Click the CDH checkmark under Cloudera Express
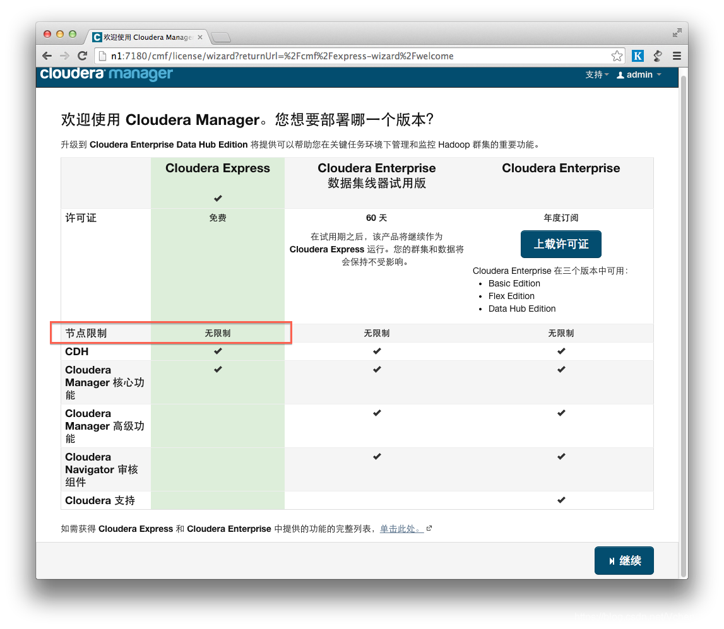Image resolution: width=724 pixels, height=629 pixels. click(218, 351)
